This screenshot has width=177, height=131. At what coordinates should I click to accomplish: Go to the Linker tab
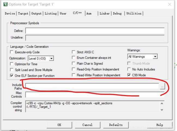click(105, 14)
